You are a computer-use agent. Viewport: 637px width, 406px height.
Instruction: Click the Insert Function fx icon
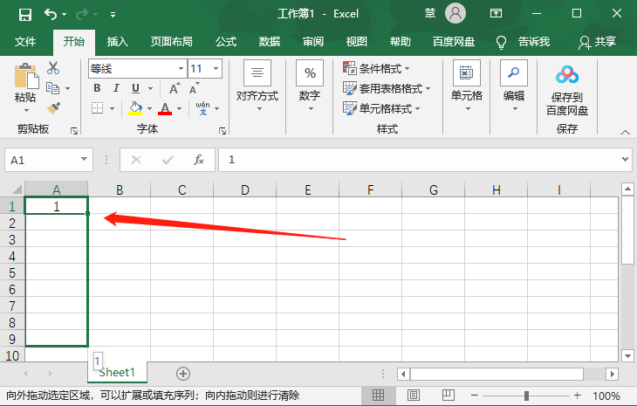(x=199, y=160)
